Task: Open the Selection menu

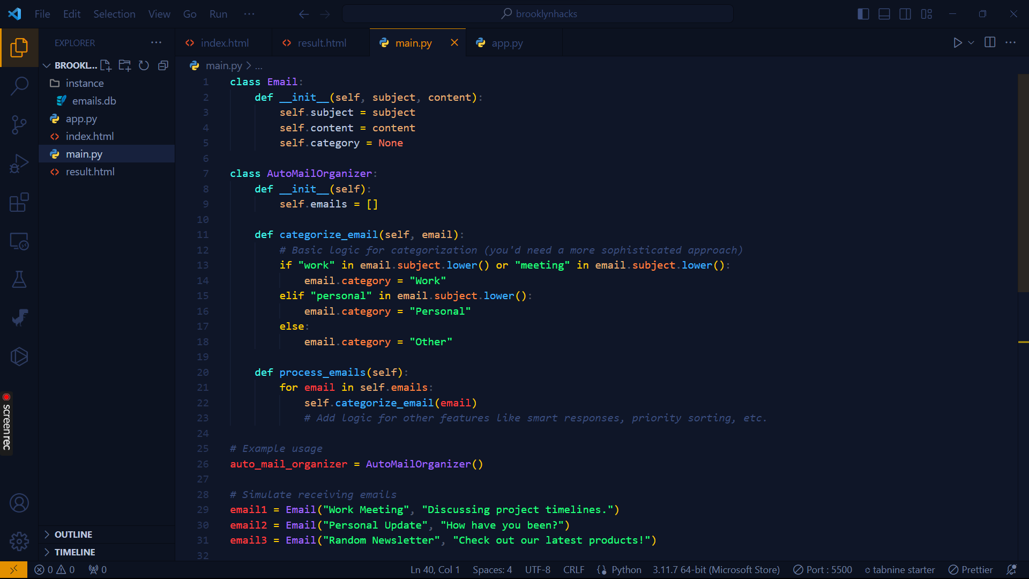Action: coord(114,14)
